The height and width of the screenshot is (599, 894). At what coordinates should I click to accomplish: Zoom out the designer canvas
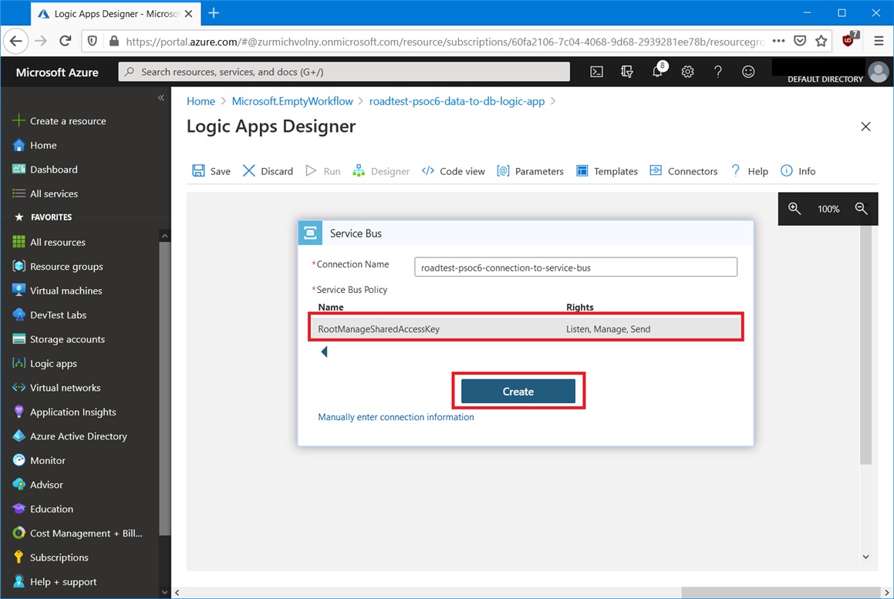862,209
